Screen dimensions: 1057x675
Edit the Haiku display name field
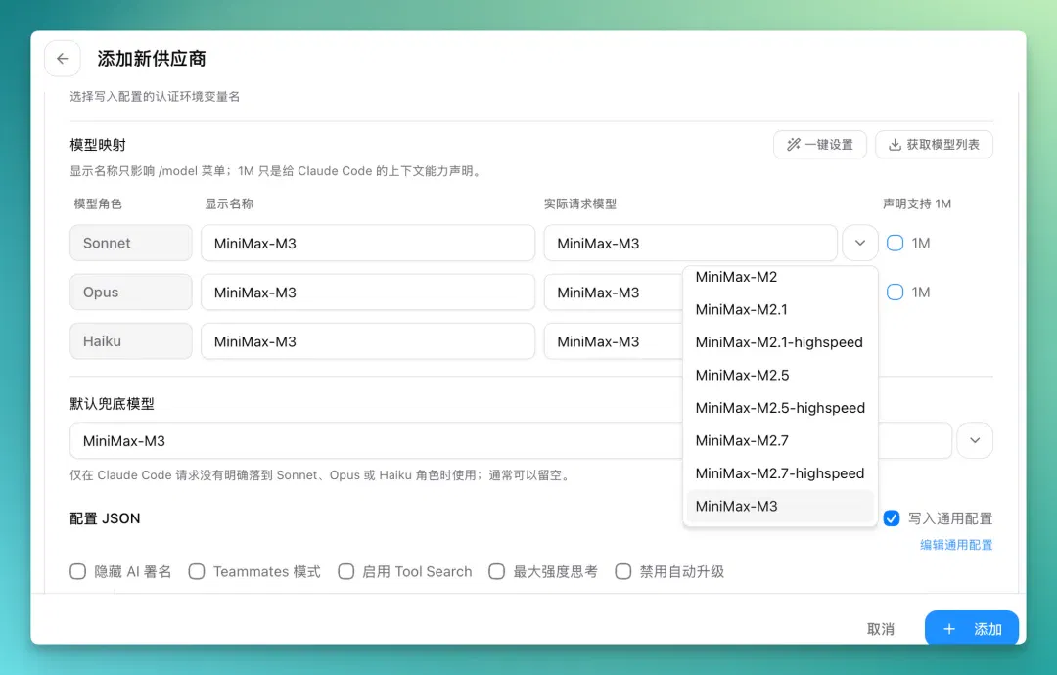[x=368, y=340]
